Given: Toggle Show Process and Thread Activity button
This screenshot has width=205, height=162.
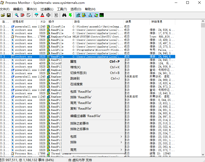Looking at the screenshot, I should pyautogui.click(x=96, y=15).
